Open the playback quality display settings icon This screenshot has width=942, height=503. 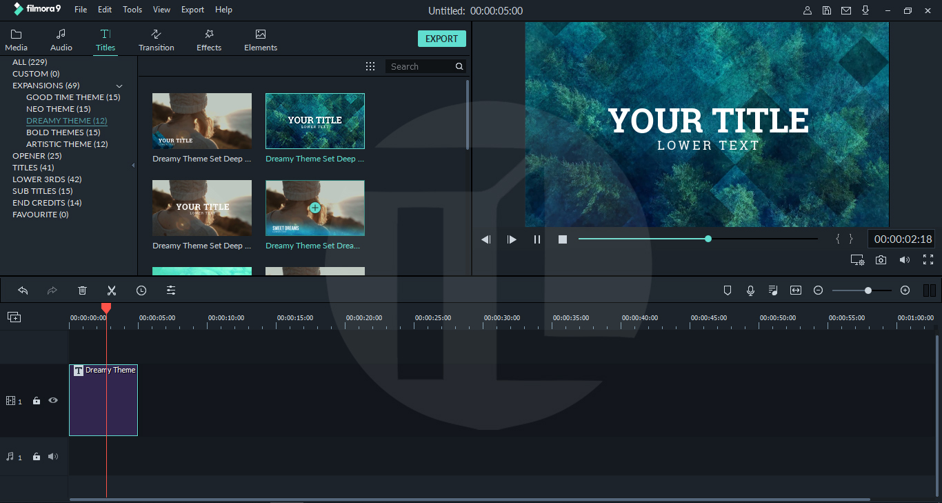857,259
